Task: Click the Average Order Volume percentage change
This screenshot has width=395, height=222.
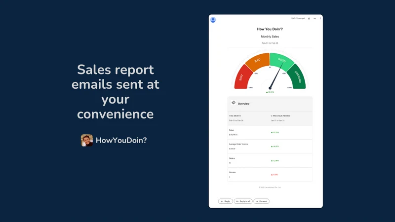Action: tap(275, 147)
